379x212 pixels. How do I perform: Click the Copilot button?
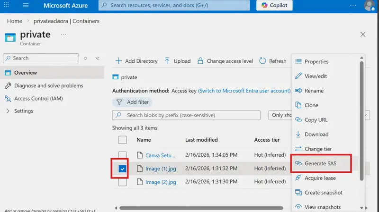point(274,5)
